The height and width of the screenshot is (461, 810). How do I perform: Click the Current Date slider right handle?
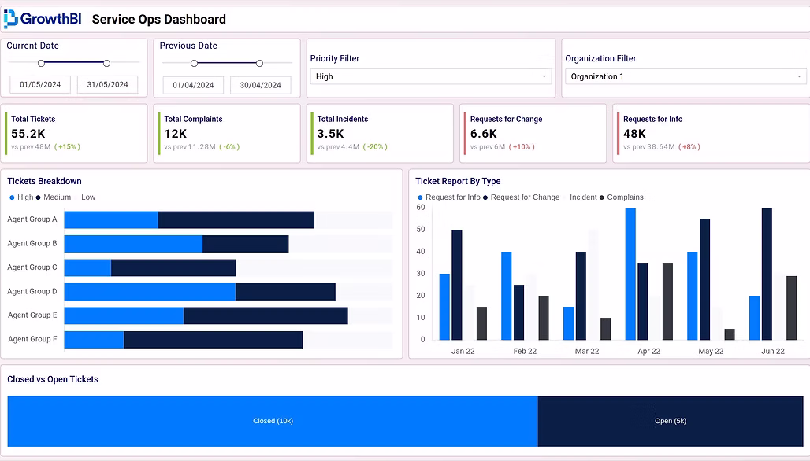(106, 64)
